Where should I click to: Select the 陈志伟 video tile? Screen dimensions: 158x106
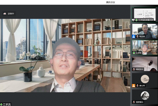click(145, 31)
